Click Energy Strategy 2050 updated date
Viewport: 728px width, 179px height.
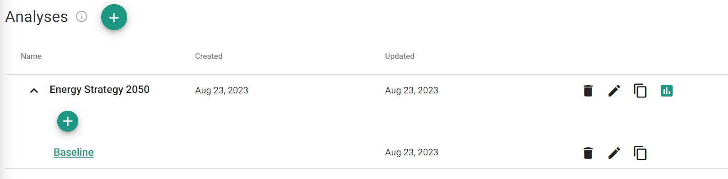point(411,90)
